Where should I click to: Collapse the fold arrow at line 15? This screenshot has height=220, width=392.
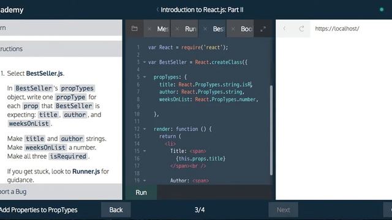coord(145,151)
